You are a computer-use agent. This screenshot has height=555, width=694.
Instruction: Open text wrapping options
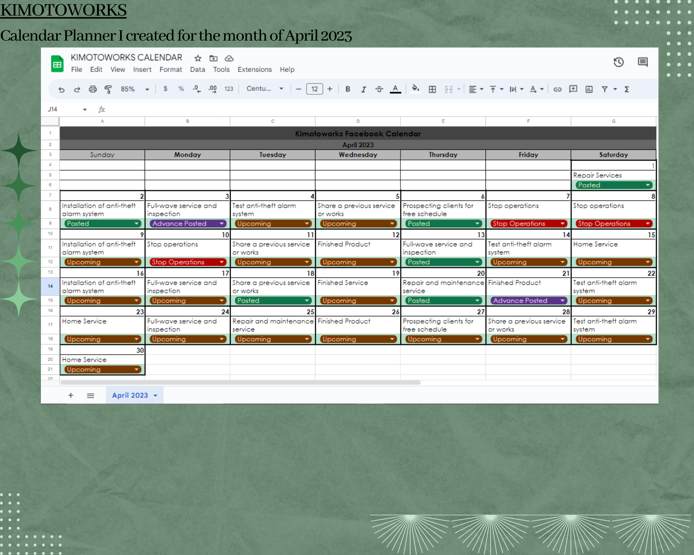516,89
